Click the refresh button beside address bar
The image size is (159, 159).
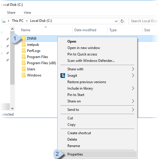pyautogui.click(x=122, y=21)
